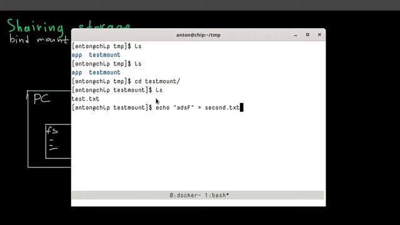Click the first 'app' directory name

[x=77, y=55]
